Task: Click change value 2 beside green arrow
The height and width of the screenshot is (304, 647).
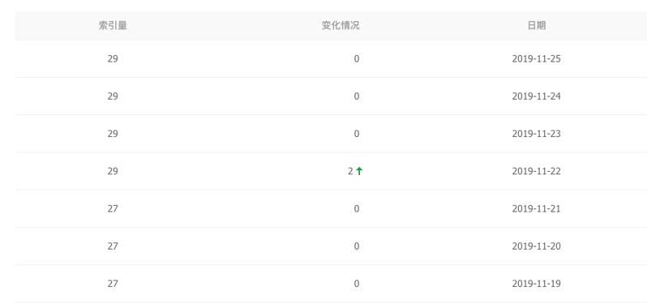Action: click(x=350, y=171)
